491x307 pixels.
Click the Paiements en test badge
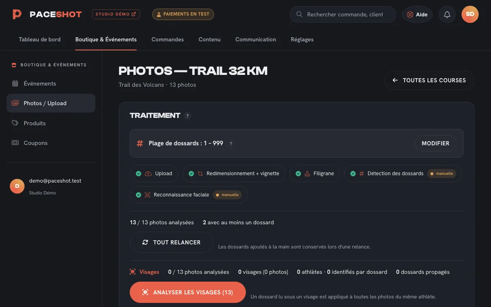(183, 14)
